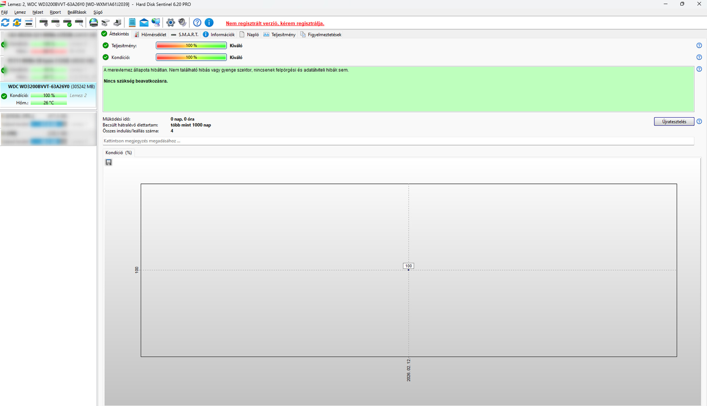Screen dimensions: 707x406
Task: Click the computer tower with drive icon
Action: pos(117,23)
